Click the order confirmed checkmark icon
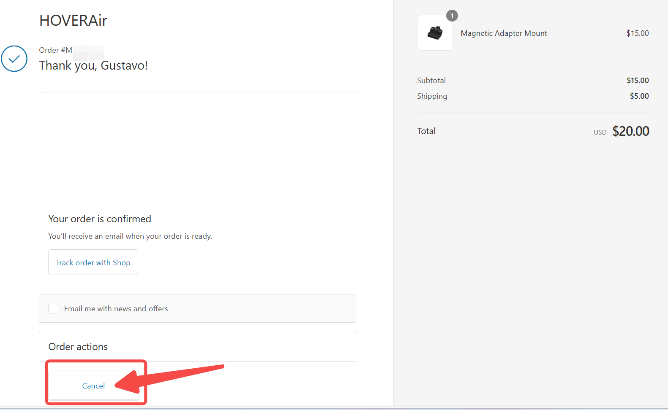This screenshot has width=668, height=410. 14,59
